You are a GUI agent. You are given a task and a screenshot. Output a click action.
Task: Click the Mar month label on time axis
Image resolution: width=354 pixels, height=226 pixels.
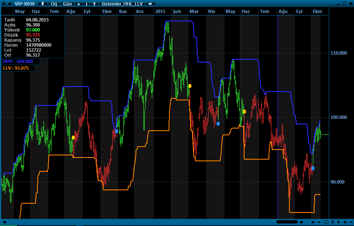coord(194,11)
